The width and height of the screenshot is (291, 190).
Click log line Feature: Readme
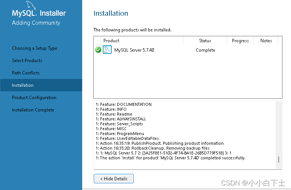click(114, 114)
